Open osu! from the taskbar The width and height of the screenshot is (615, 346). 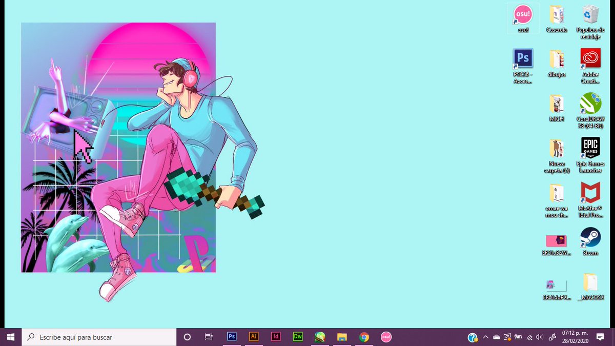(x=386, y=337)
